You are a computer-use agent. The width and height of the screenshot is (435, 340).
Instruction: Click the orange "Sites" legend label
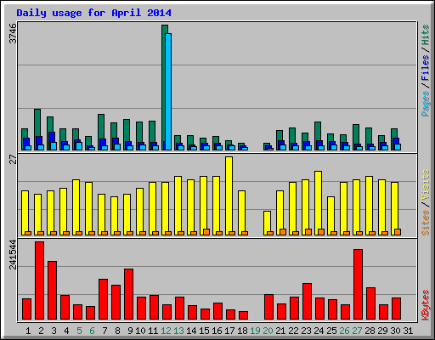(x=425, y=223)
